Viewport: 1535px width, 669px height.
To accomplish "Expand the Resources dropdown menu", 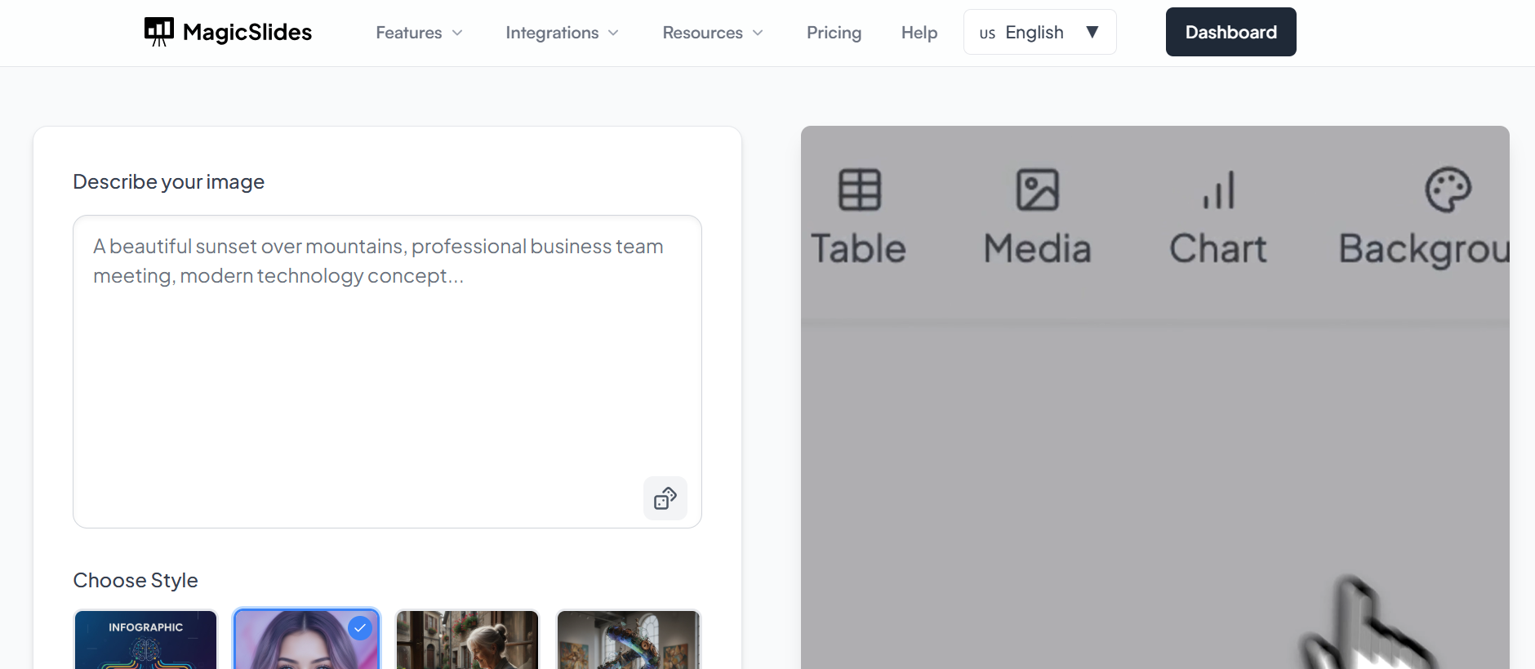I will click(x=713, y=33).
